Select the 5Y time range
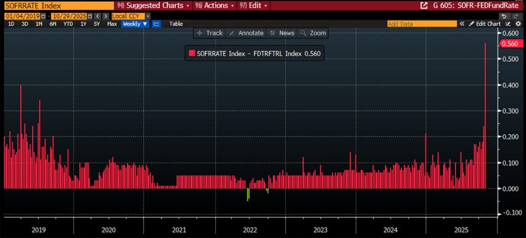Screen dimensions: 526x238 (x=97, y=24)
